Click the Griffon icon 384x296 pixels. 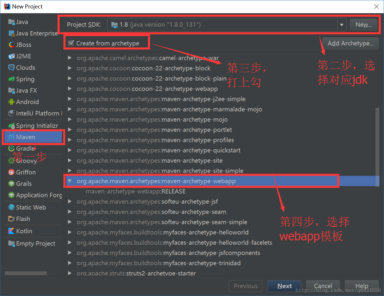pyautogui.click(x=11, y=172)
